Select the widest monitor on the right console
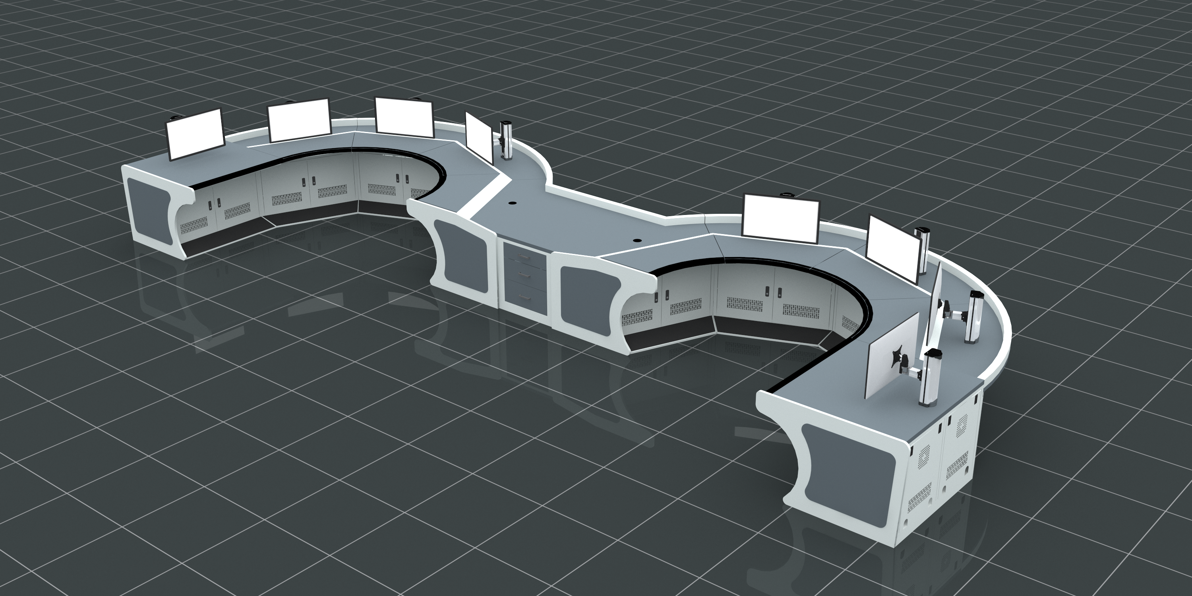The image size is (1192, 596). tap(781, 219)
